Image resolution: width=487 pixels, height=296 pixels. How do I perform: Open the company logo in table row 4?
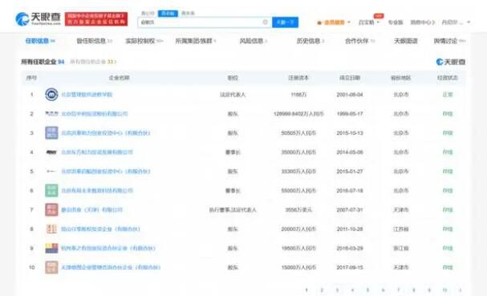pos(51,152)
